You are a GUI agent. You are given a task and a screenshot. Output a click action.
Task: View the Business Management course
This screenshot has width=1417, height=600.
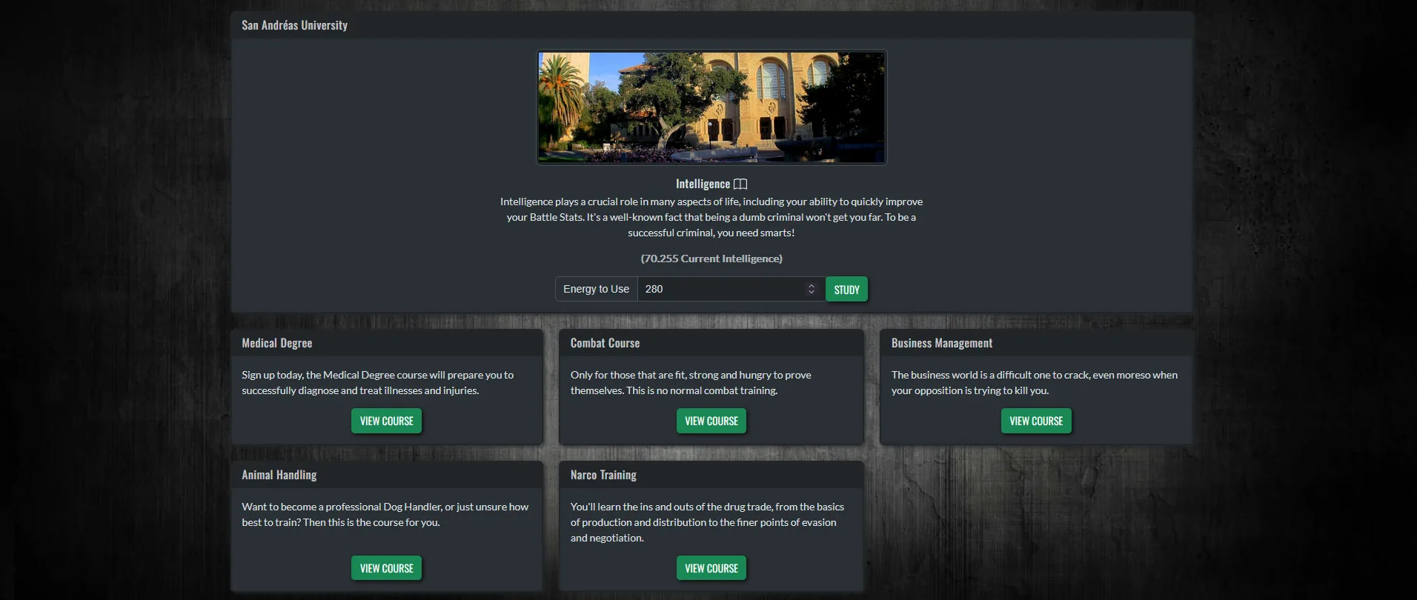tap(1035, 421)
